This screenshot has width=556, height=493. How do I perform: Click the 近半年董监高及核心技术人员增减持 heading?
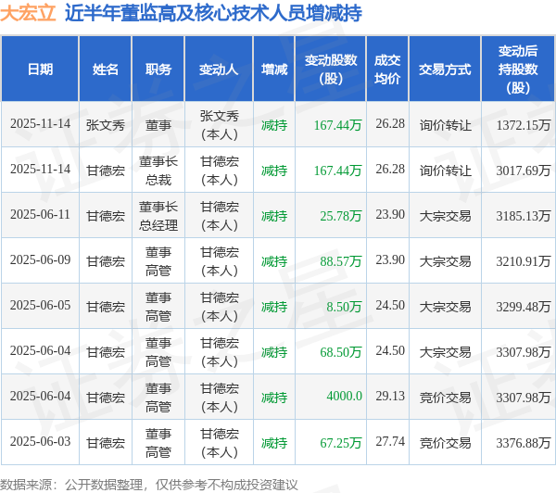(x=213, y=13)
